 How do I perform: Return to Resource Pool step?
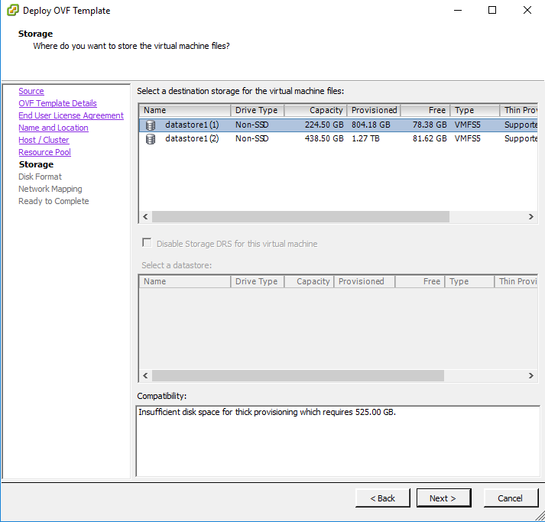pos(44,153)
